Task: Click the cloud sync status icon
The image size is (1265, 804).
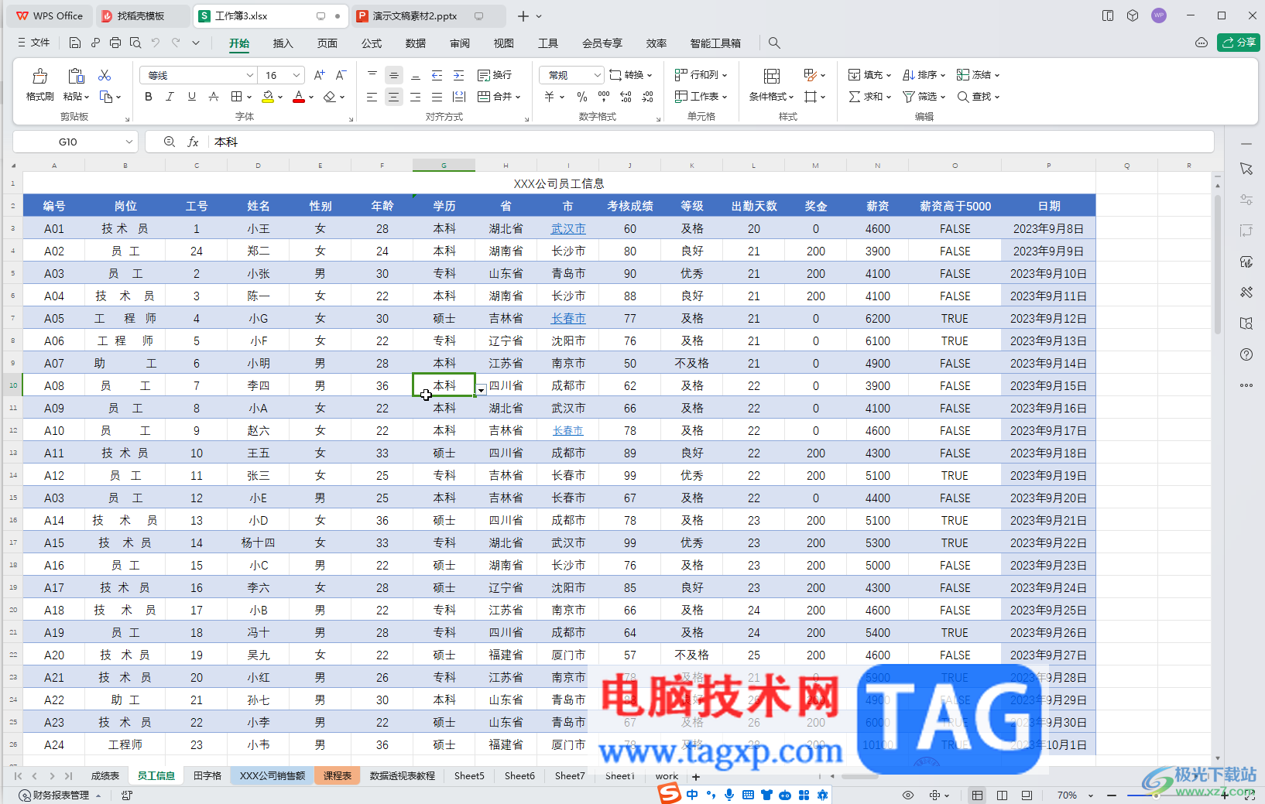Action: pyautogui.click(x=1202, y=43)
